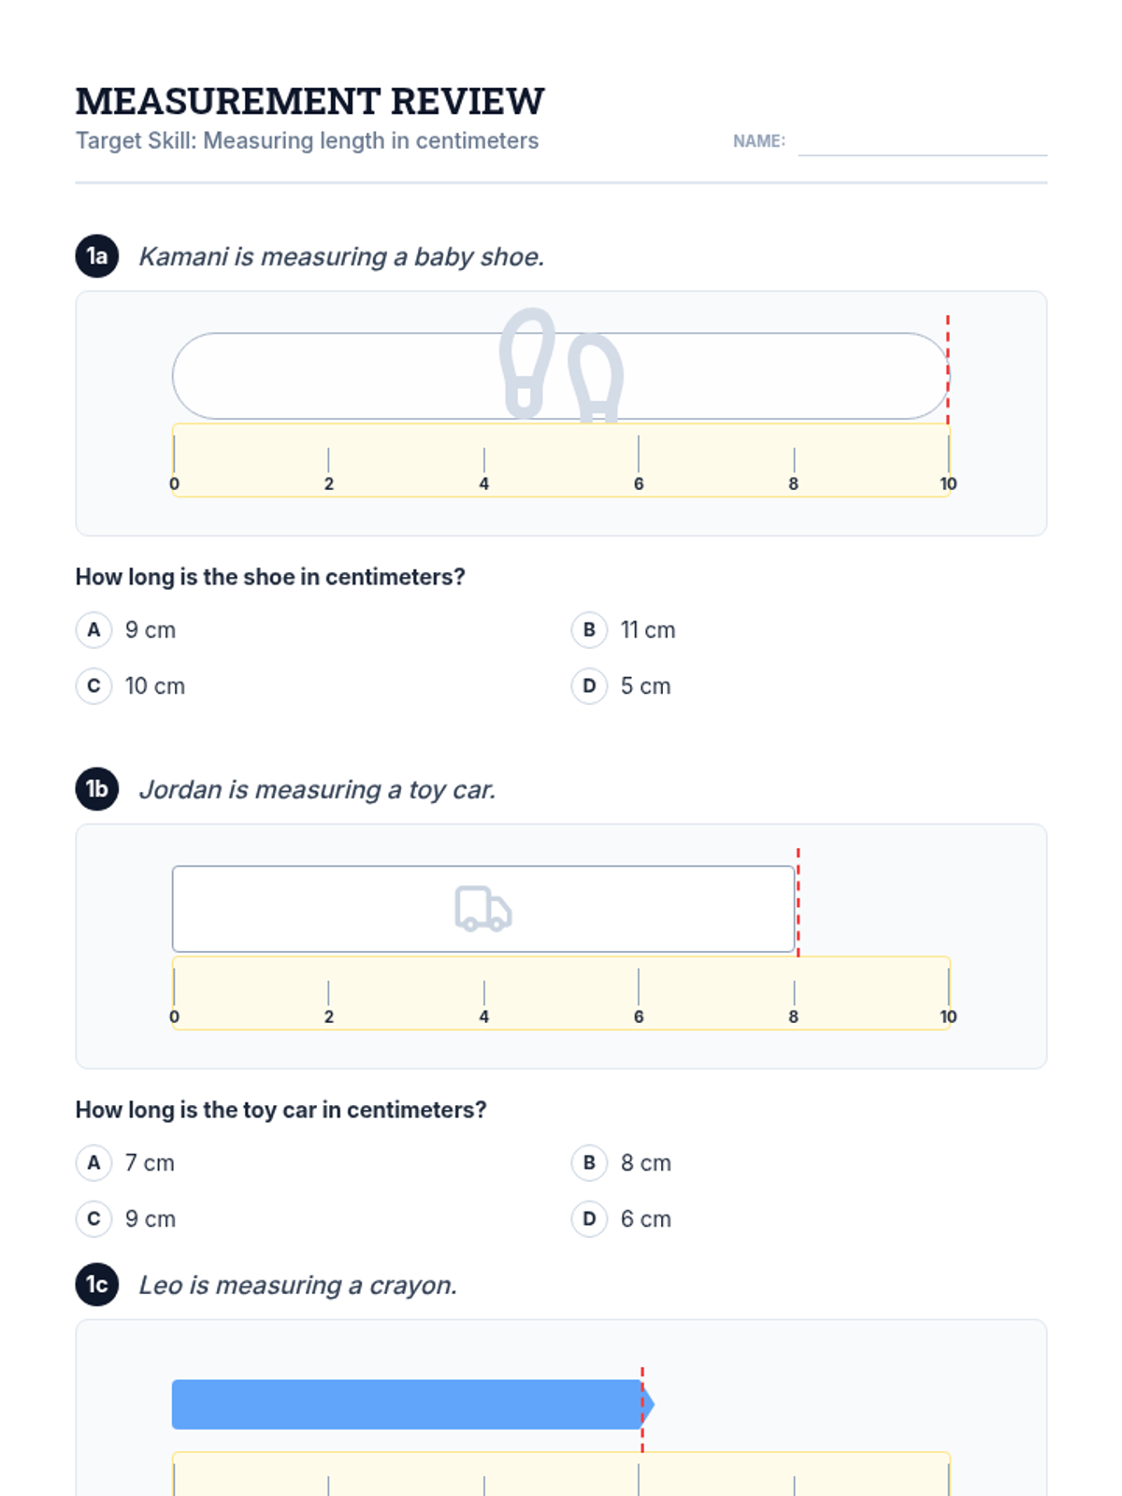Click the Measurement Review heading
The image size is (1122, 1496).
pyautogui.click(x=309, y=101)
